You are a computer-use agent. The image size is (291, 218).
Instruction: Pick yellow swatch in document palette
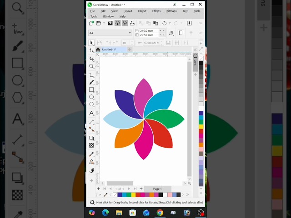point(133,195)
